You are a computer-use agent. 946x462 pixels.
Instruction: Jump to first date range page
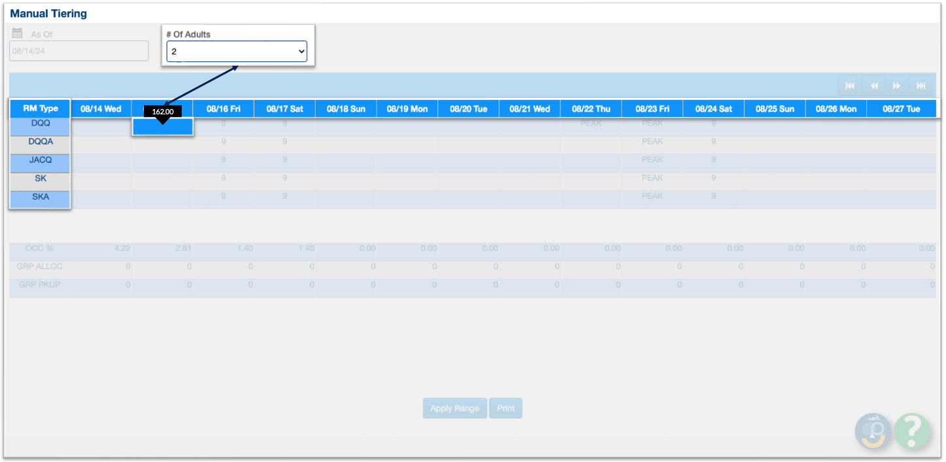coord(850,86)
